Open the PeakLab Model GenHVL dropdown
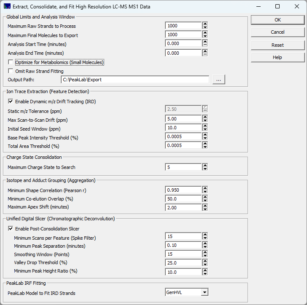307x305 pixels. tap(205, 292)
